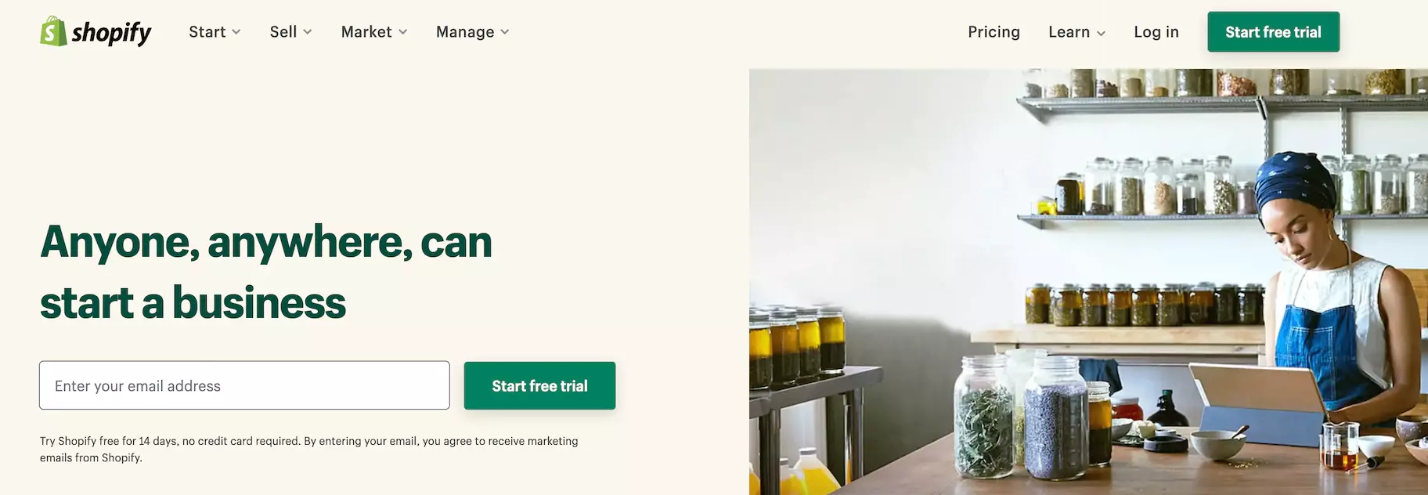The image size is (1428, 495).
Task: Click the 14 days free trial disclaimer text
Action: point(309,450)
